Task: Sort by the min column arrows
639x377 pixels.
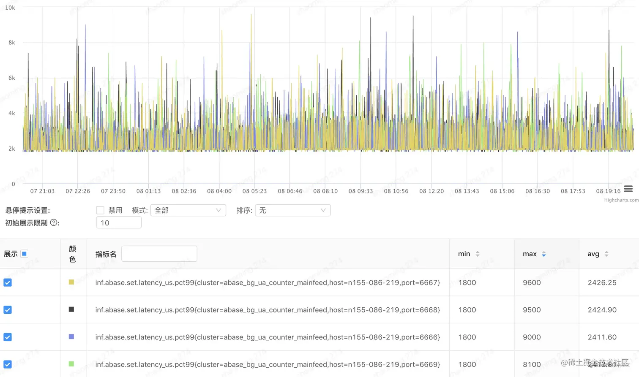Action: click(478, 254)
